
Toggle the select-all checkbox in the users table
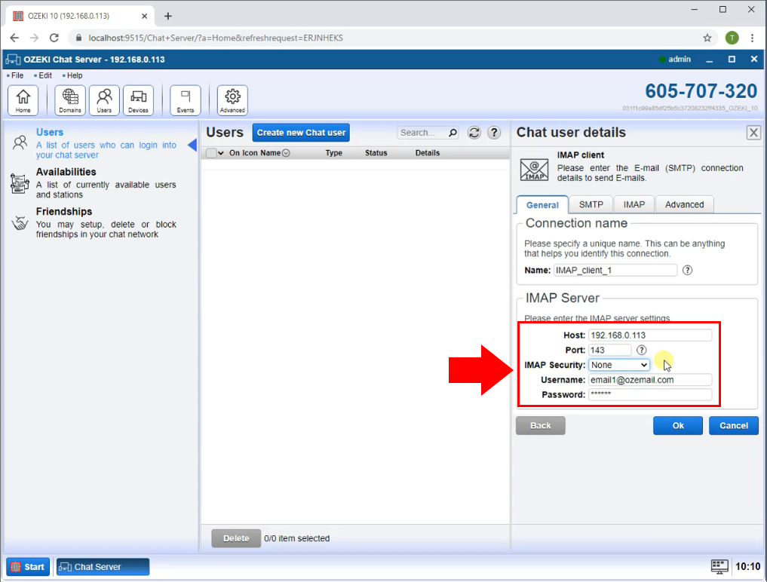click(x=213, y=152)
